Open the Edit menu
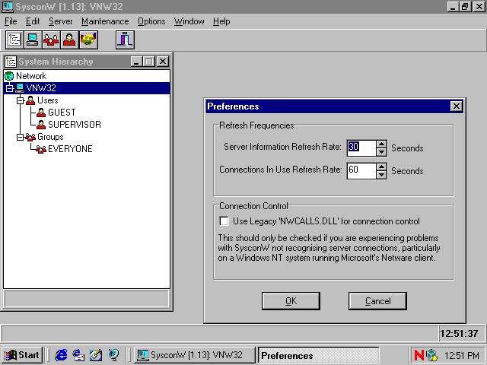The width and height of the screenshot is (487, 365). pyautogui.click(x=33, y=21)
